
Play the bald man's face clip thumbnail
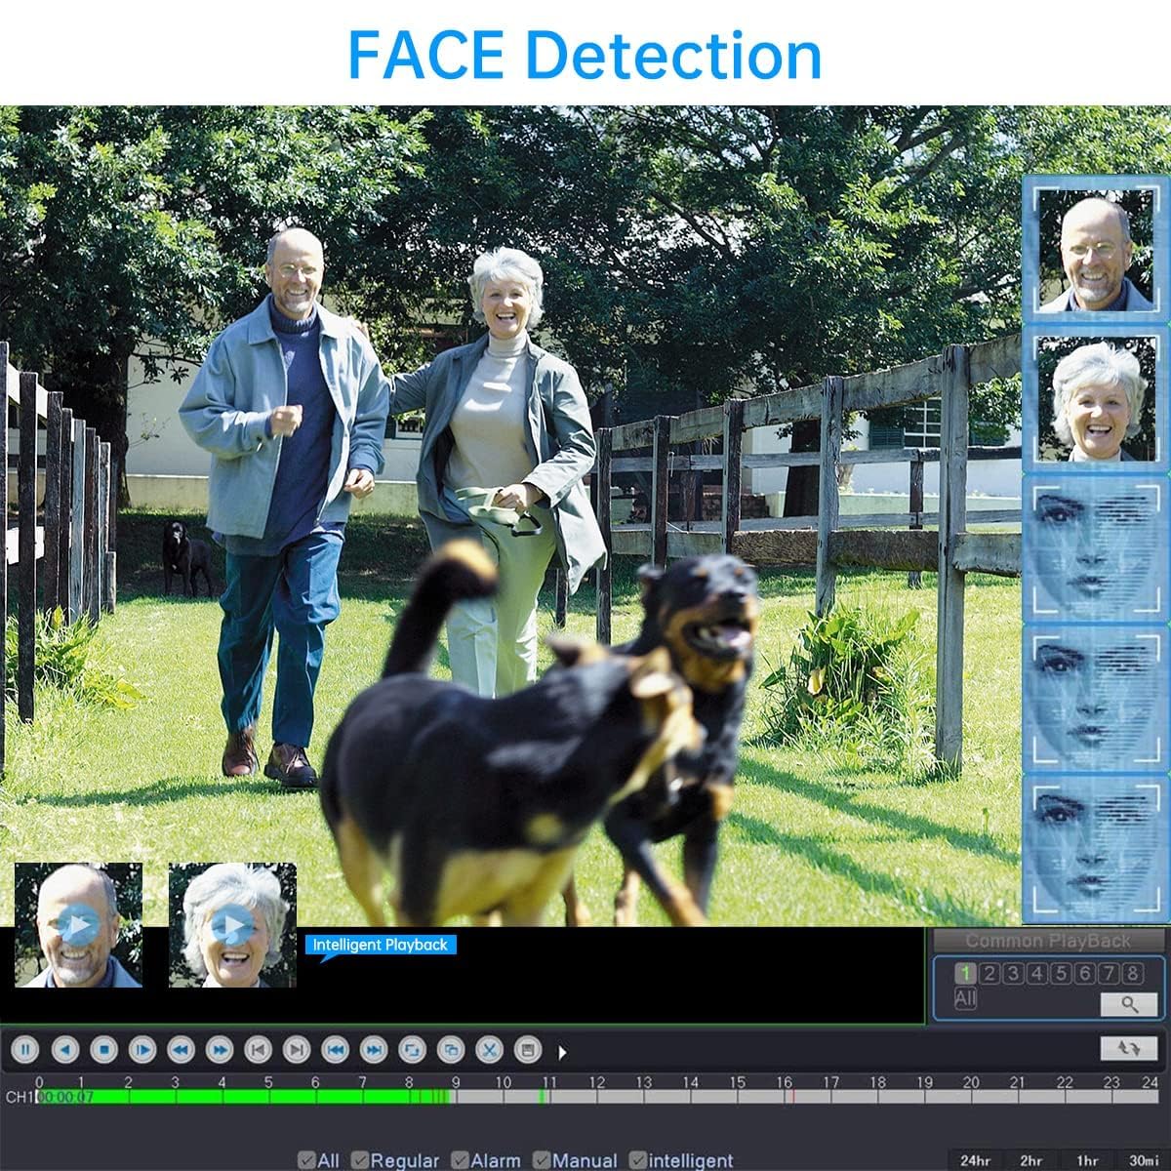click(78, 925)
